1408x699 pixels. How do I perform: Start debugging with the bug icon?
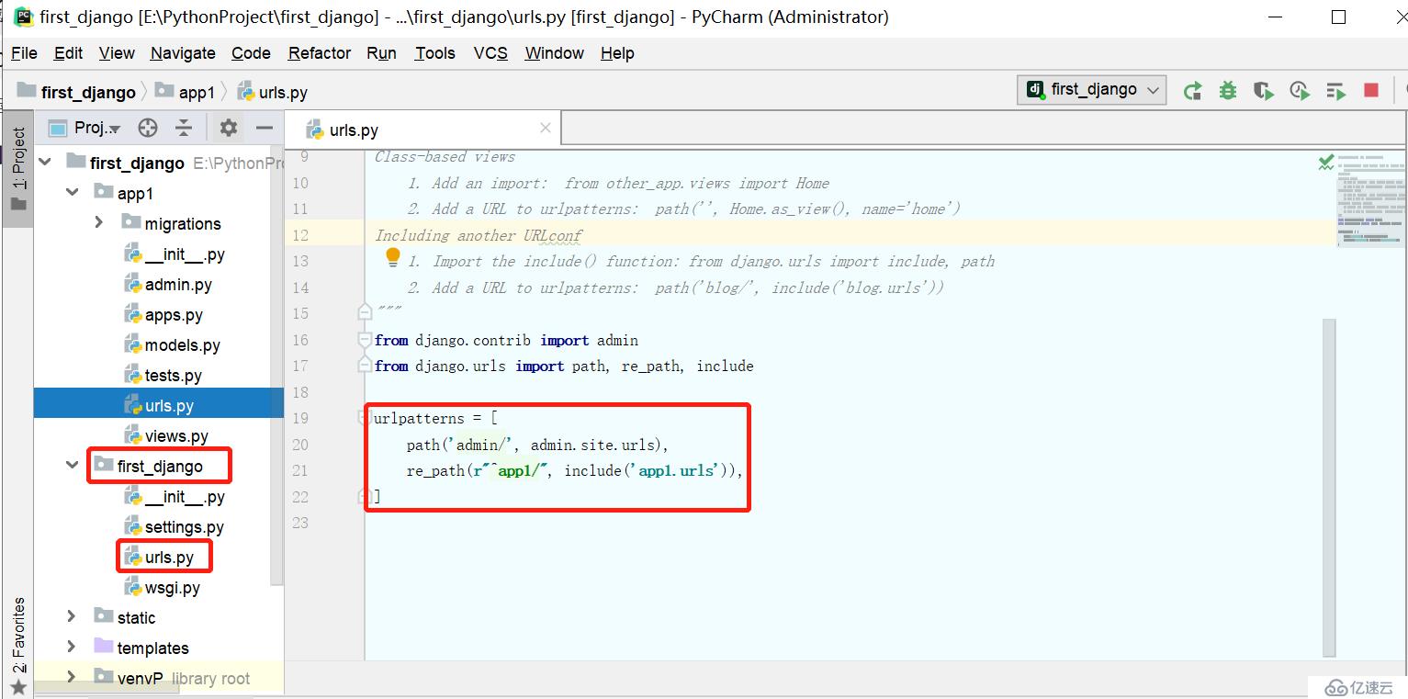1228,90
